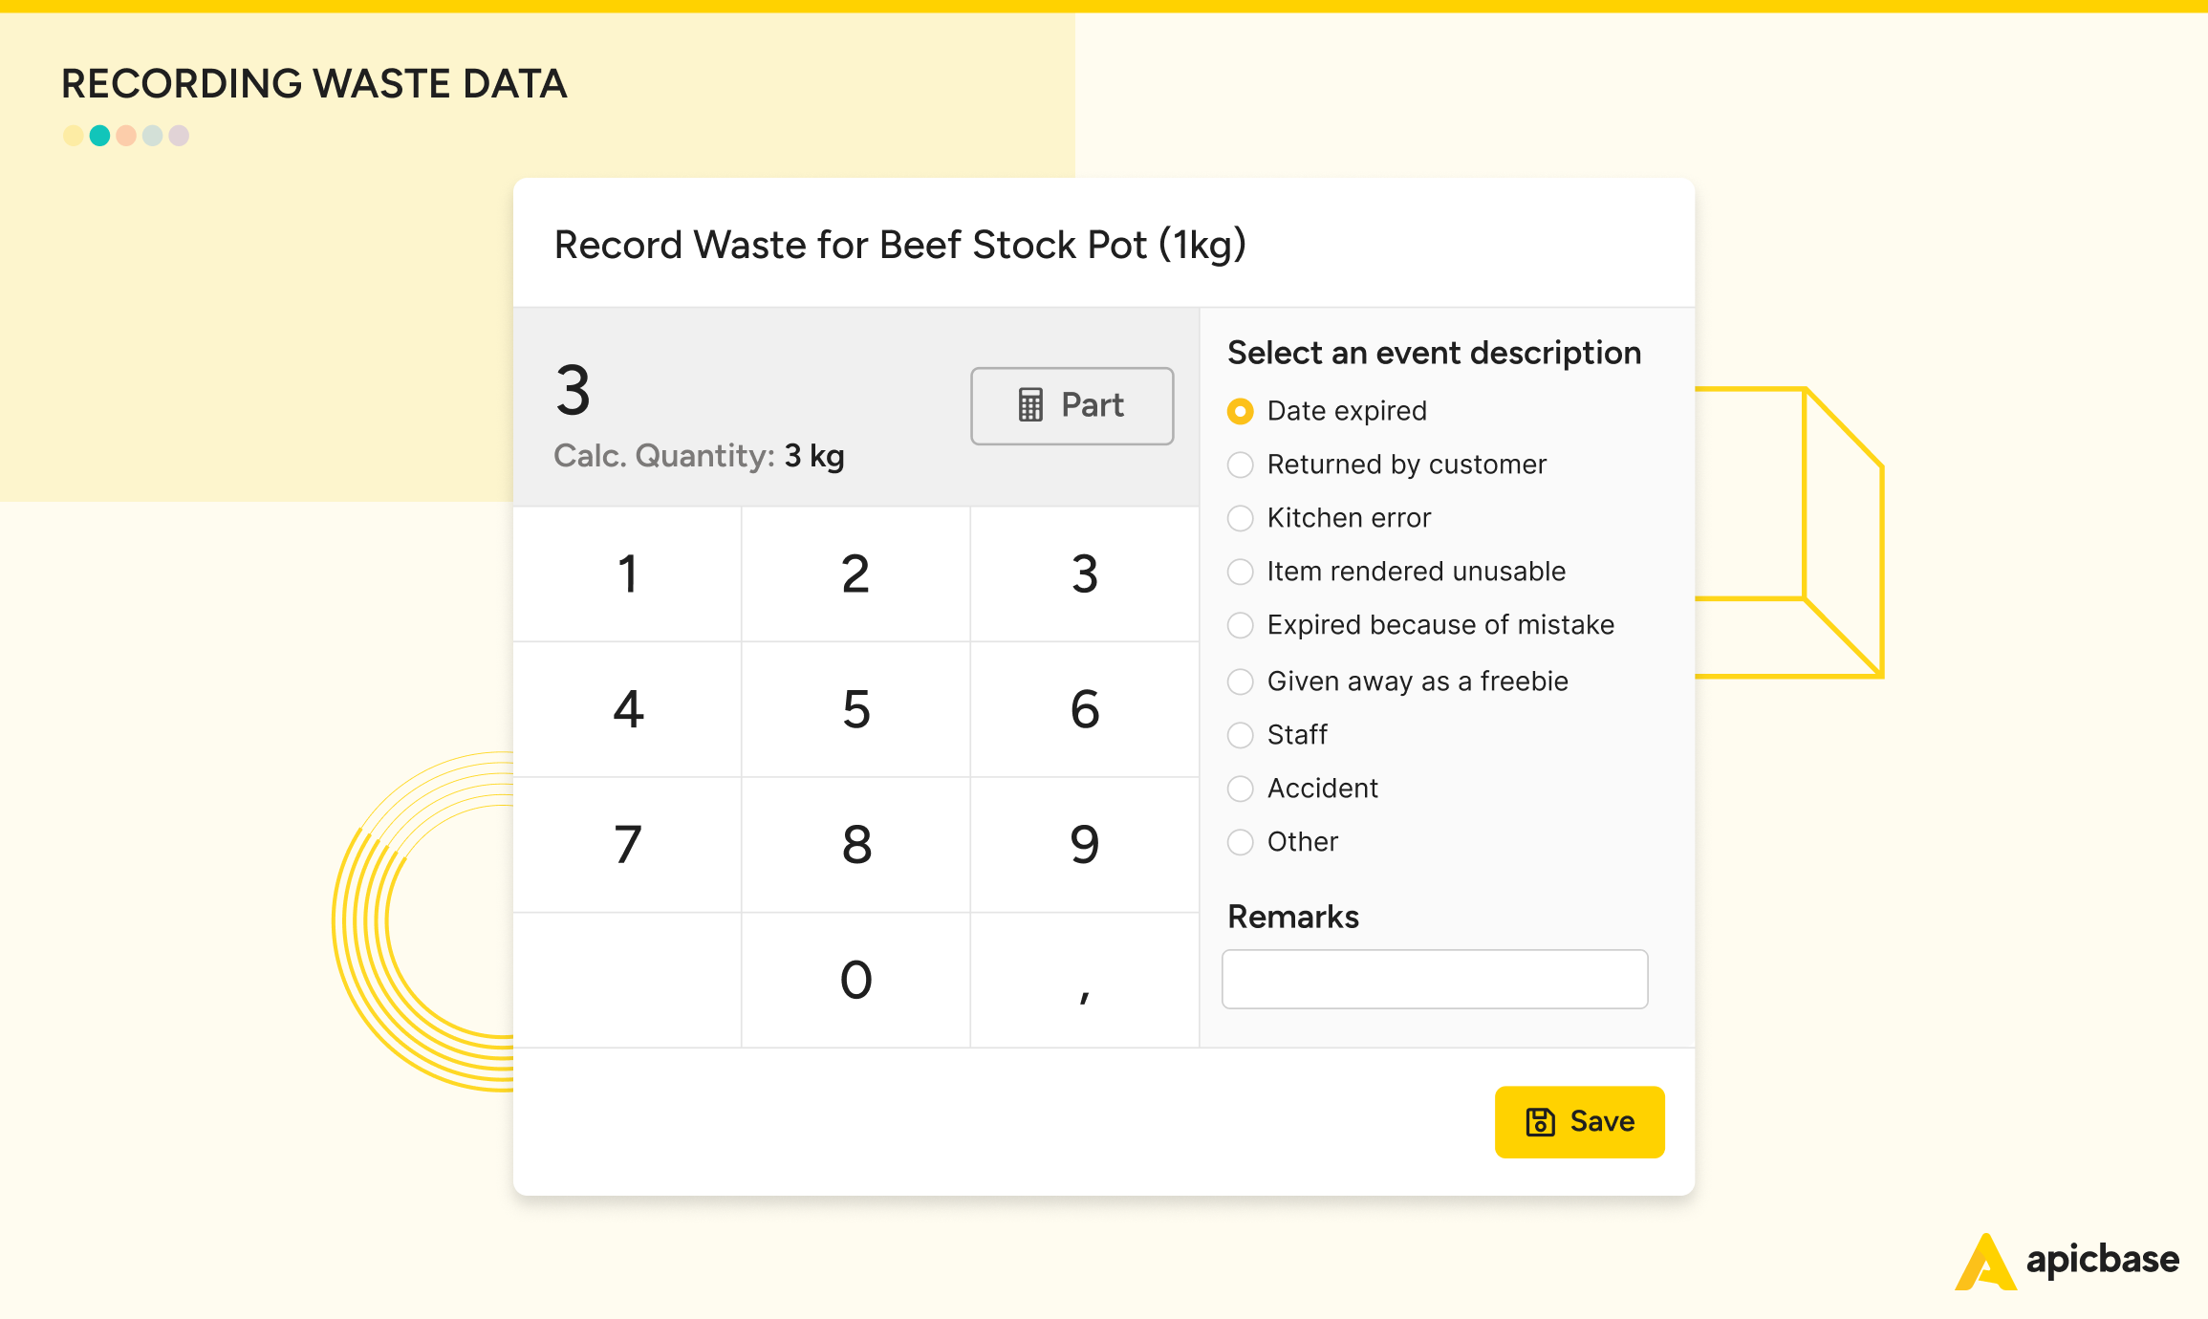
Task: Select the Kitchen error radio button
Action: (1241, 518)
